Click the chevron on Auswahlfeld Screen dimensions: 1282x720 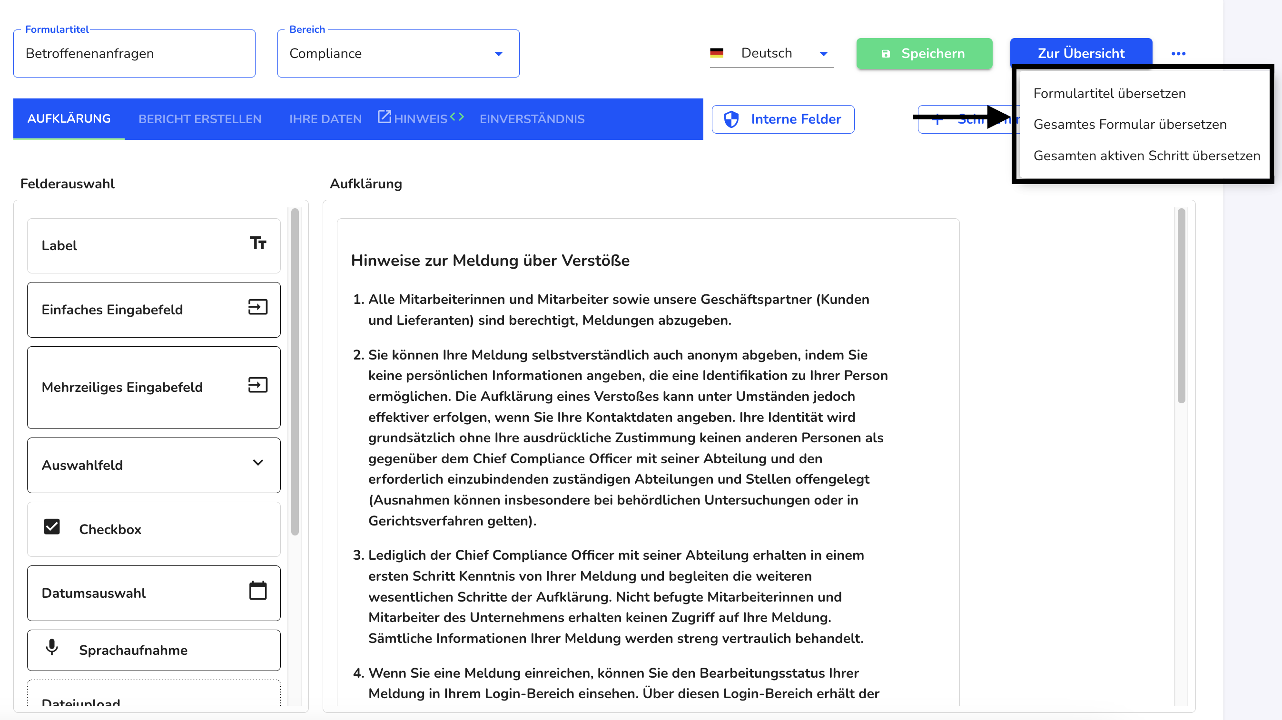tap(258, 463)
